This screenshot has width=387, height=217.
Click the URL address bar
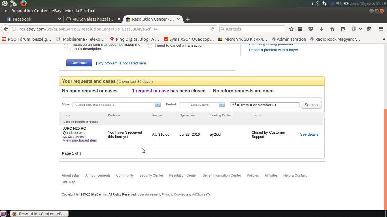pos(113,29)
